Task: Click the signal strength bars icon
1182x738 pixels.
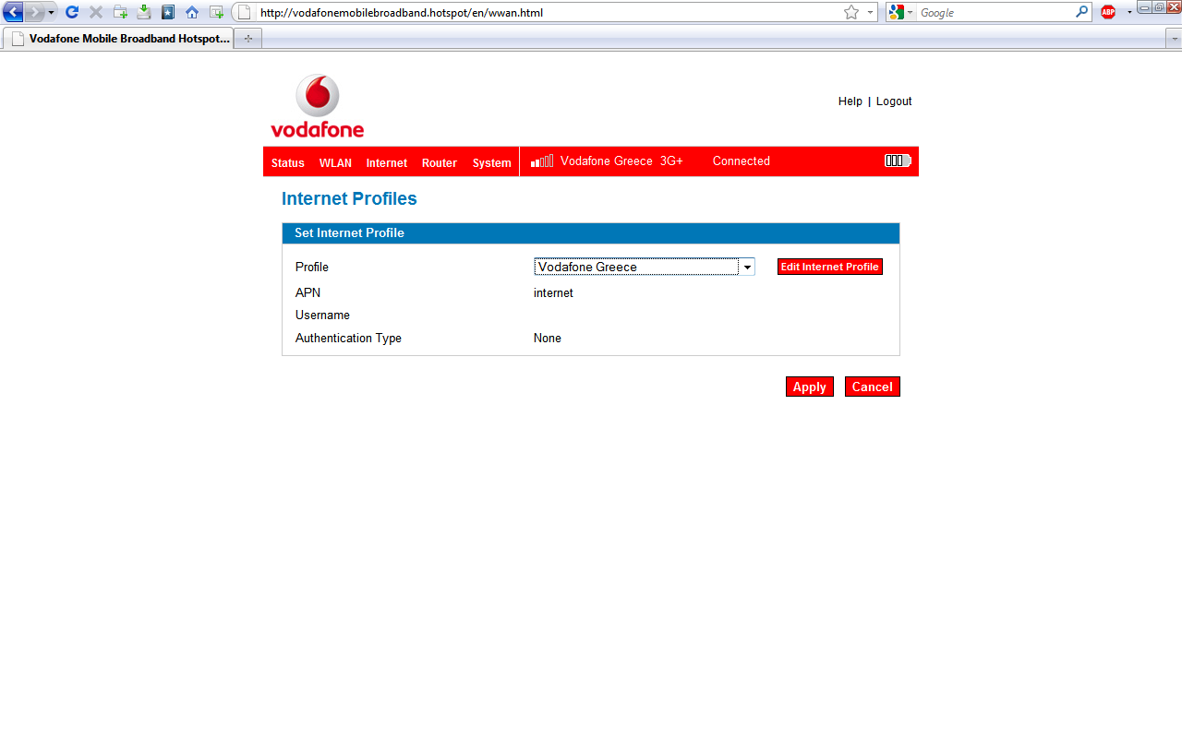Action: pyautogui.click(x=542, y=161)
